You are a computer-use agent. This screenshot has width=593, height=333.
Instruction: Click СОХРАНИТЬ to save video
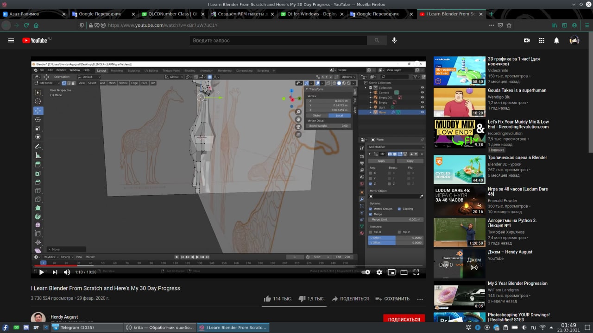tap(392, 299)
